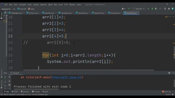
Task: Run with coverage from the toolbar
Action: 156,9
